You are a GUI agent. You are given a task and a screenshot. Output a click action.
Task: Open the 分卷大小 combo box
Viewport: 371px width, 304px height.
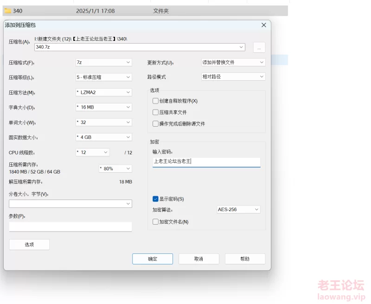click(x=70, y=204)
